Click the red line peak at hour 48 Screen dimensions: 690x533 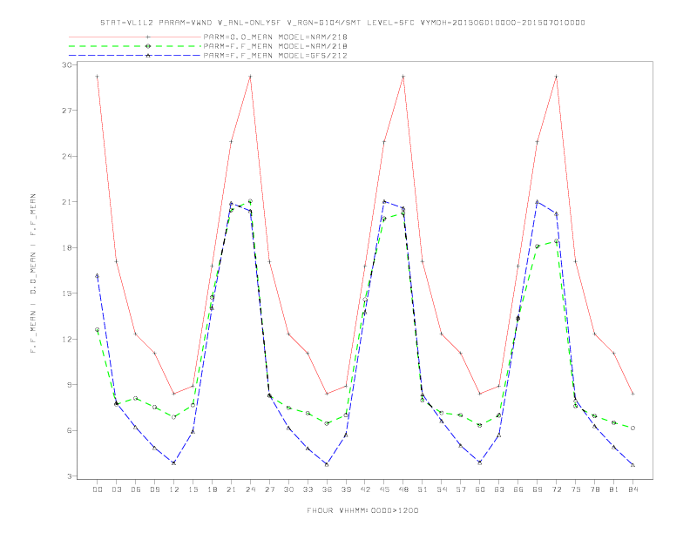click(x=403, y=77)
